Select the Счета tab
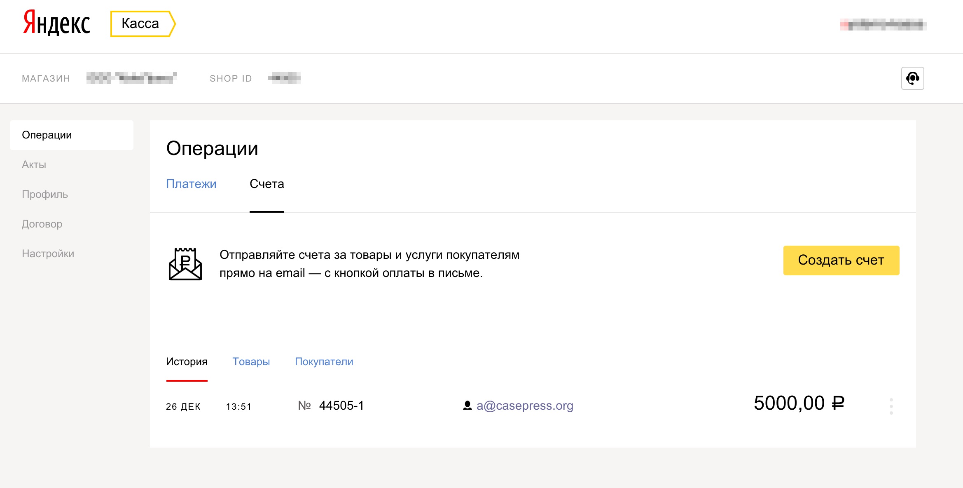 266,184
